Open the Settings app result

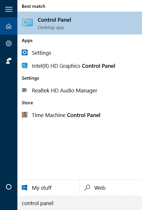[80, 53]
